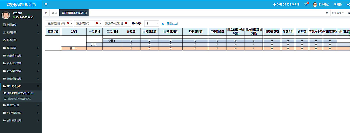The width and height of the screenshot is (350, 133).
Task: Open the 显示层级 level dropdown showing 2
Action: pyautogui.click(x=152, y=23)
